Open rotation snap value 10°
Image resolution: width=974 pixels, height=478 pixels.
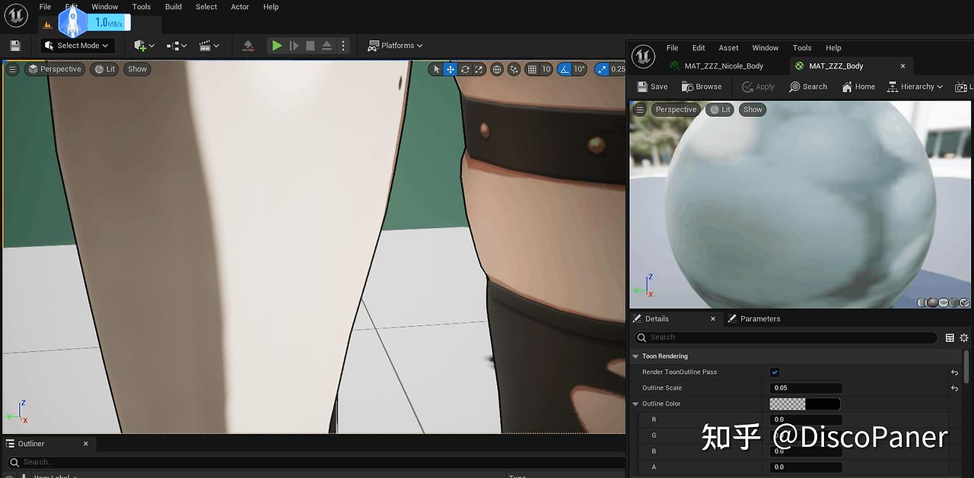coord(580,69)
